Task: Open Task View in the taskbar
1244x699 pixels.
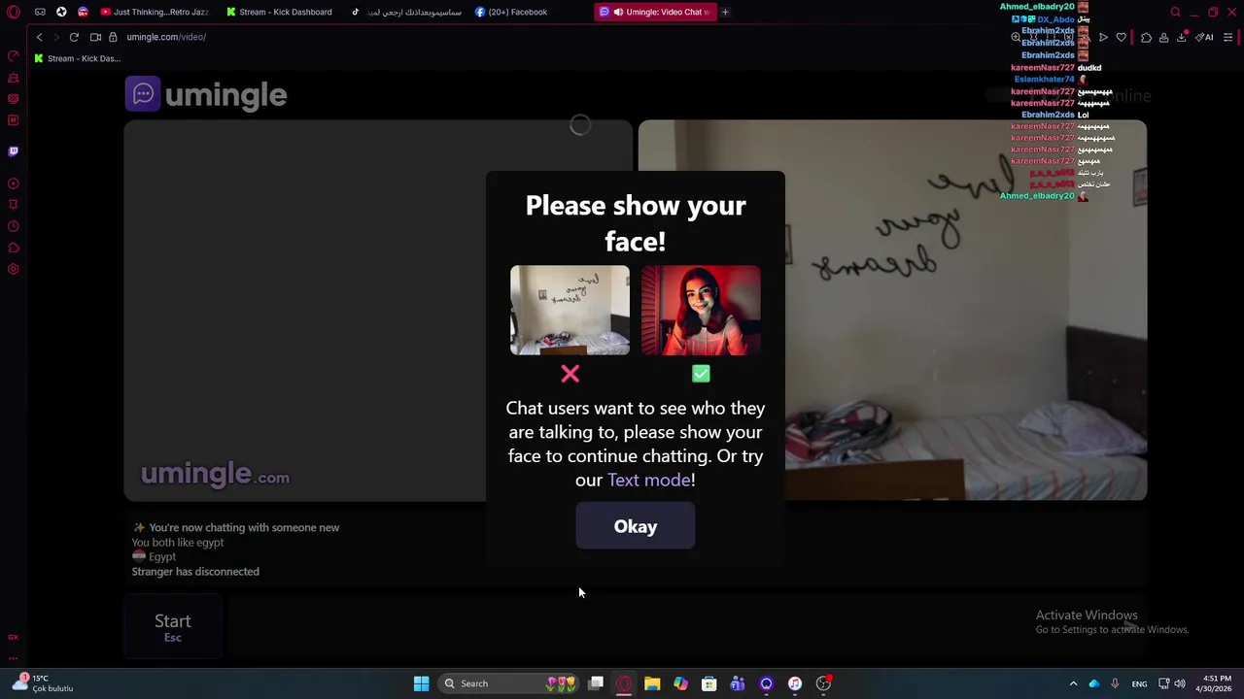Action: click(x=596, y=683)
